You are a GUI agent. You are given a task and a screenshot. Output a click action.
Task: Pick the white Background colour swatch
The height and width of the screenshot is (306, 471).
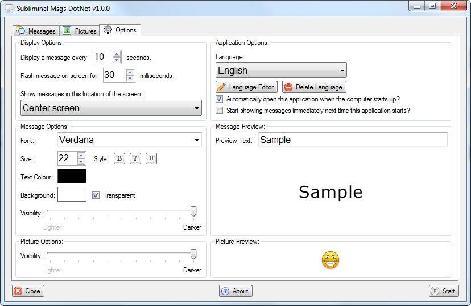click(x=72, y=194)
